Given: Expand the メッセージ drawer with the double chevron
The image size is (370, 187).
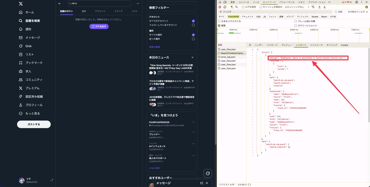Looking at the screenshot, I should (x=207, y=183).
